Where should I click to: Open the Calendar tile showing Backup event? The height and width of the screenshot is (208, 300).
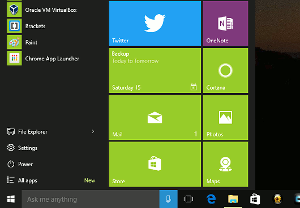(155, 70)
